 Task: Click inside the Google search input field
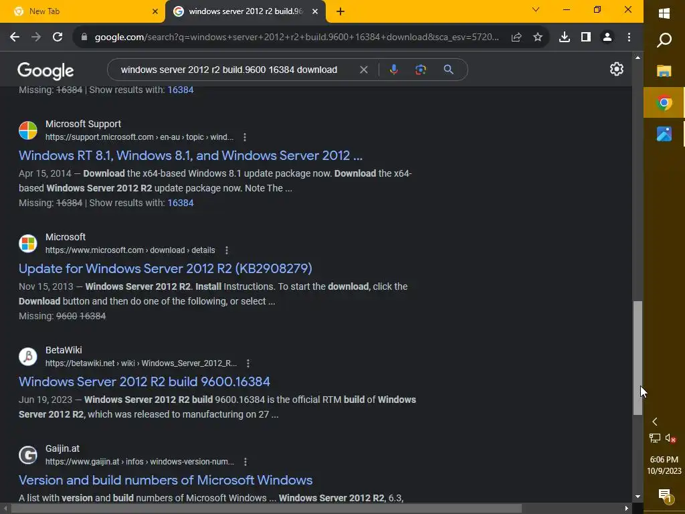tap(229, 70)
